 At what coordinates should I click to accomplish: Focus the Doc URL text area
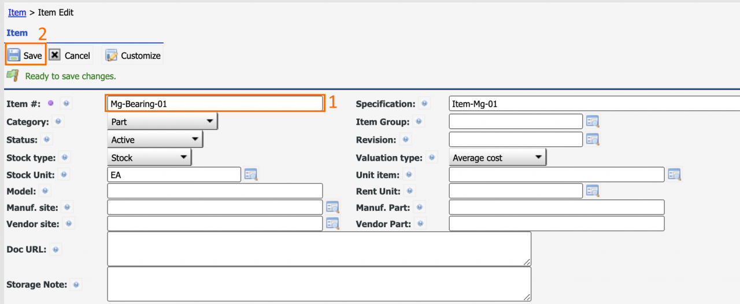tap(319, 249)
